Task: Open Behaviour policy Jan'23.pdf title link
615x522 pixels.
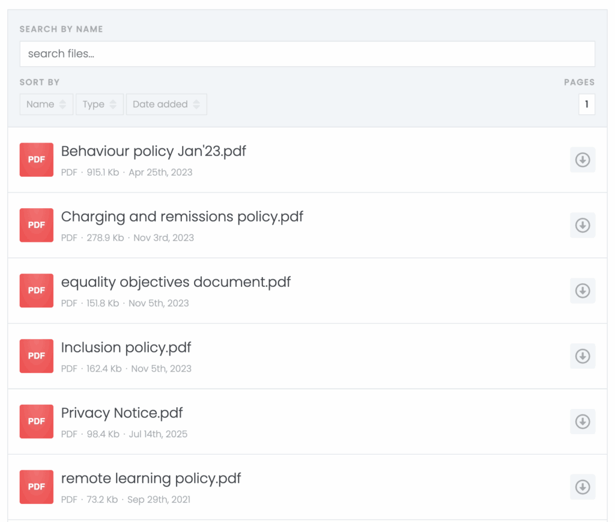Action: [x=154, y=151]
